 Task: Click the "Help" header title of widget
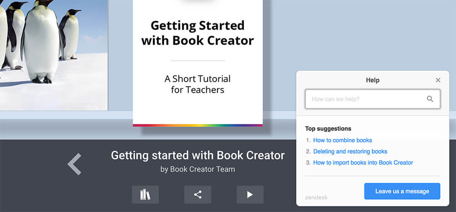[x=373, y=80]
